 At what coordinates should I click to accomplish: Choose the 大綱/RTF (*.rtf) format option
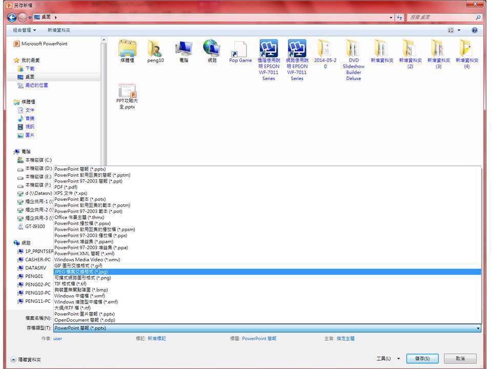[x=268, y=308]
